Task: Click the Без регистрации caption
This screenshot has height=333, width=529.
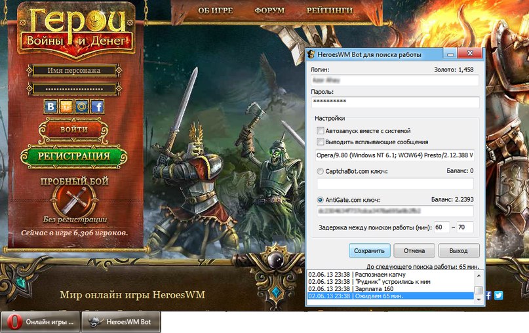Action: click(75, 220)
